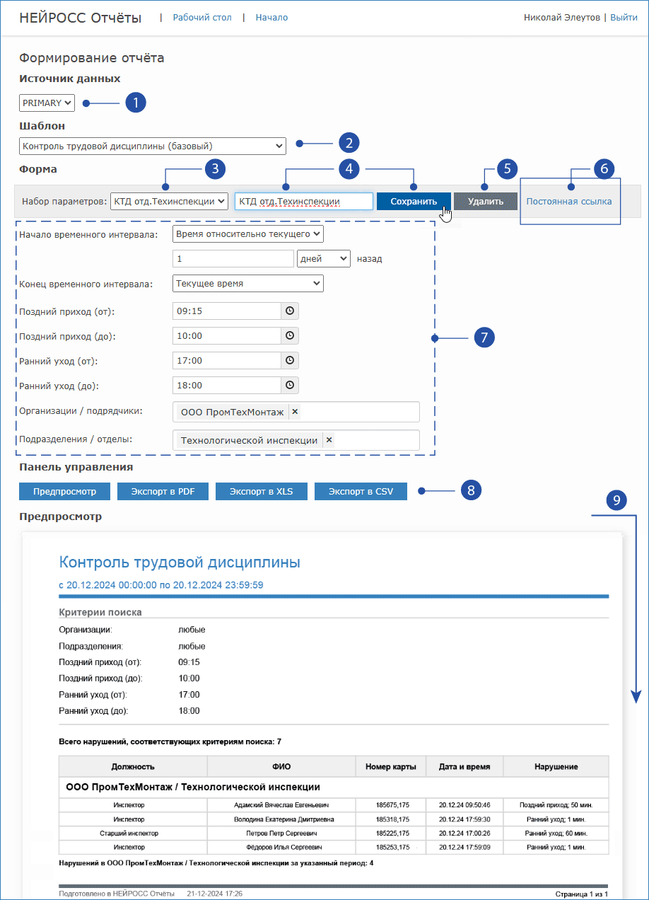Open Начало menu item in header

[271, 18]
